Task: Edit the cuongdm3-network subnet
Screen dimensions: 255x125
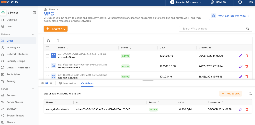Action: (x=241, y=109)
